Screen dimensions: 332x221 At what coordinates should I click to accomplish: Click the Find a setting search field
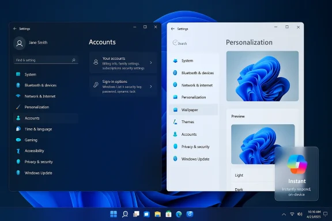pyautogui.click(x=46, y=60)
